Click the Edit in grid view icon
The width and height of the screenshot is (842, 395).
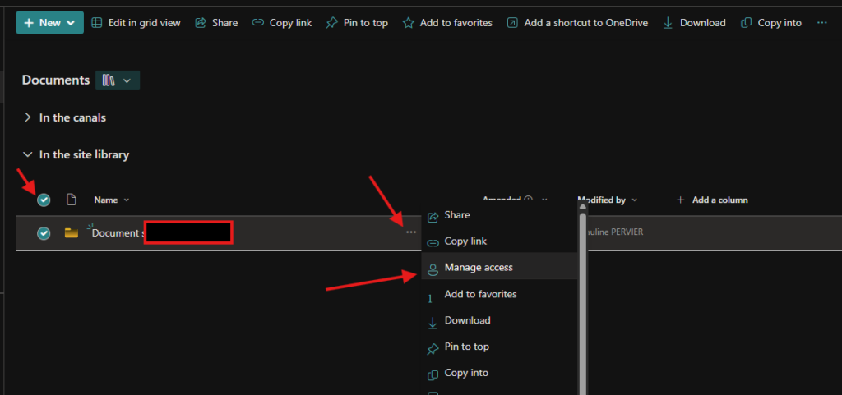coord(97,23)
